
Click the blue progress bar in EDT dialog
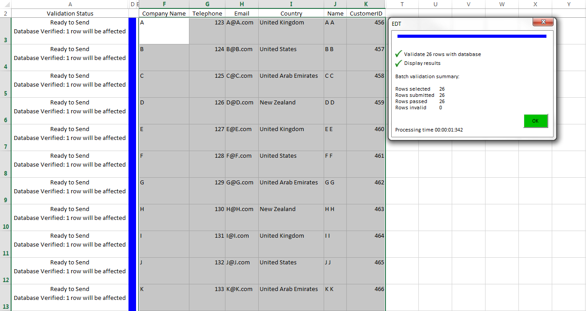[x=471, y=36]
